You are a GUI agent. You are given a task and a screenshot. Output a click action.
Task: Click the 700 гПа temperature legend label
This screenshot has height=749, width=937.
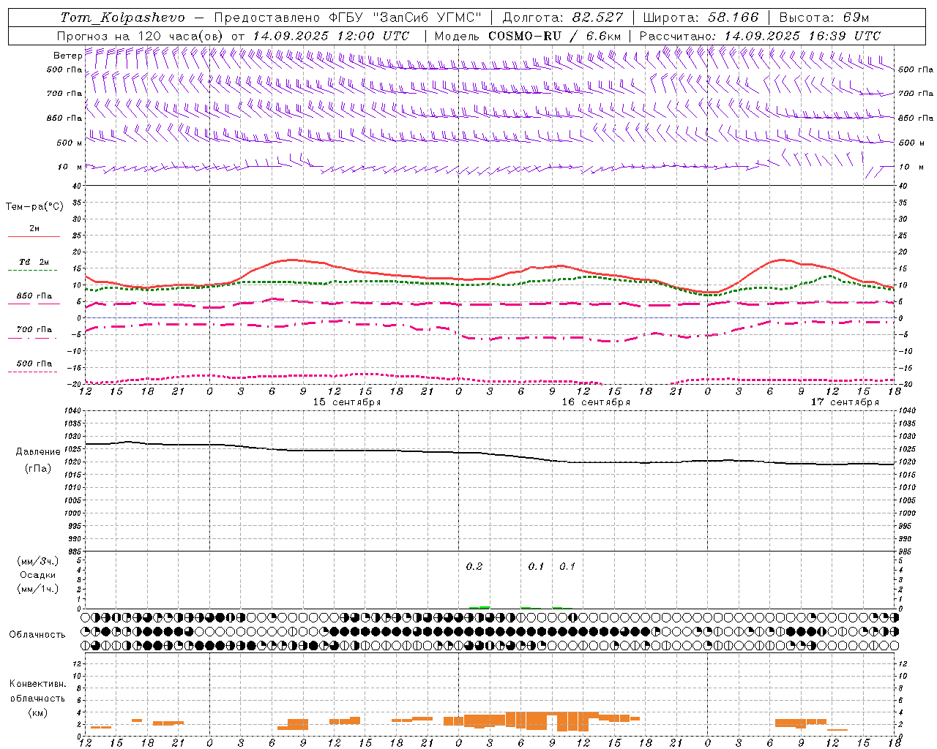pyautogui.click(x=34, y=330)
